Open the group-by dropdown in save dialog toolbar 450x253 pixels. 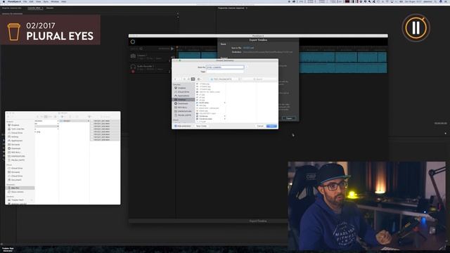tap(199, 79)
